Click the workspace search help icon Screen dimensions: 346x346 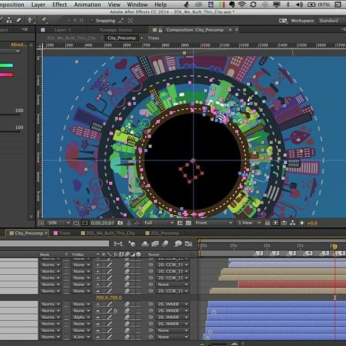(283, 20)
